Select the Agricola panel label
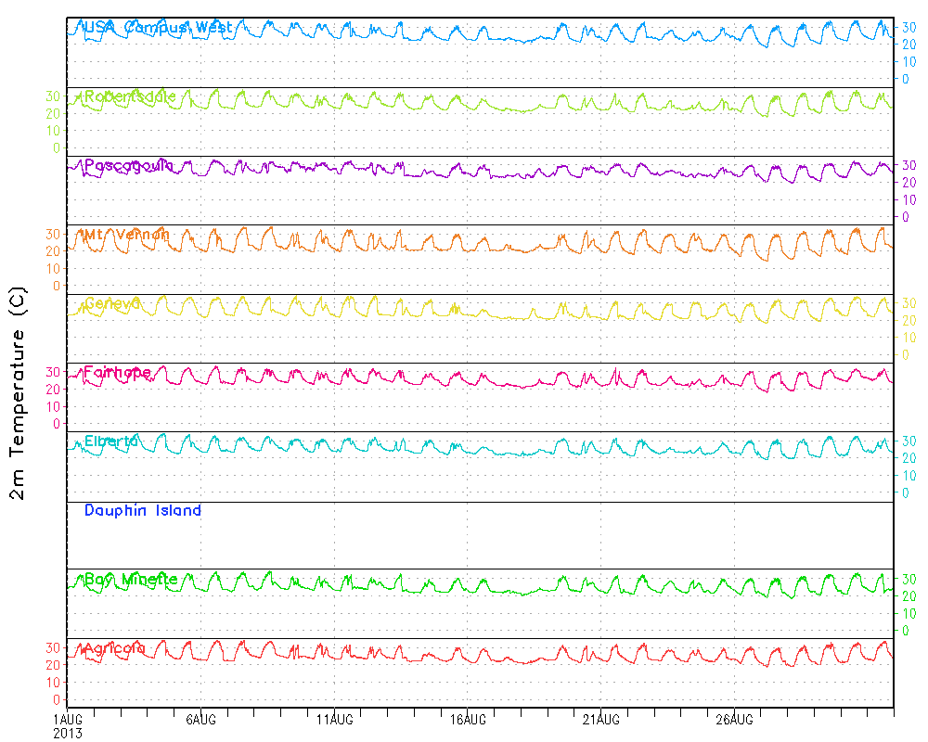928x742 pixels. [114, 649]
